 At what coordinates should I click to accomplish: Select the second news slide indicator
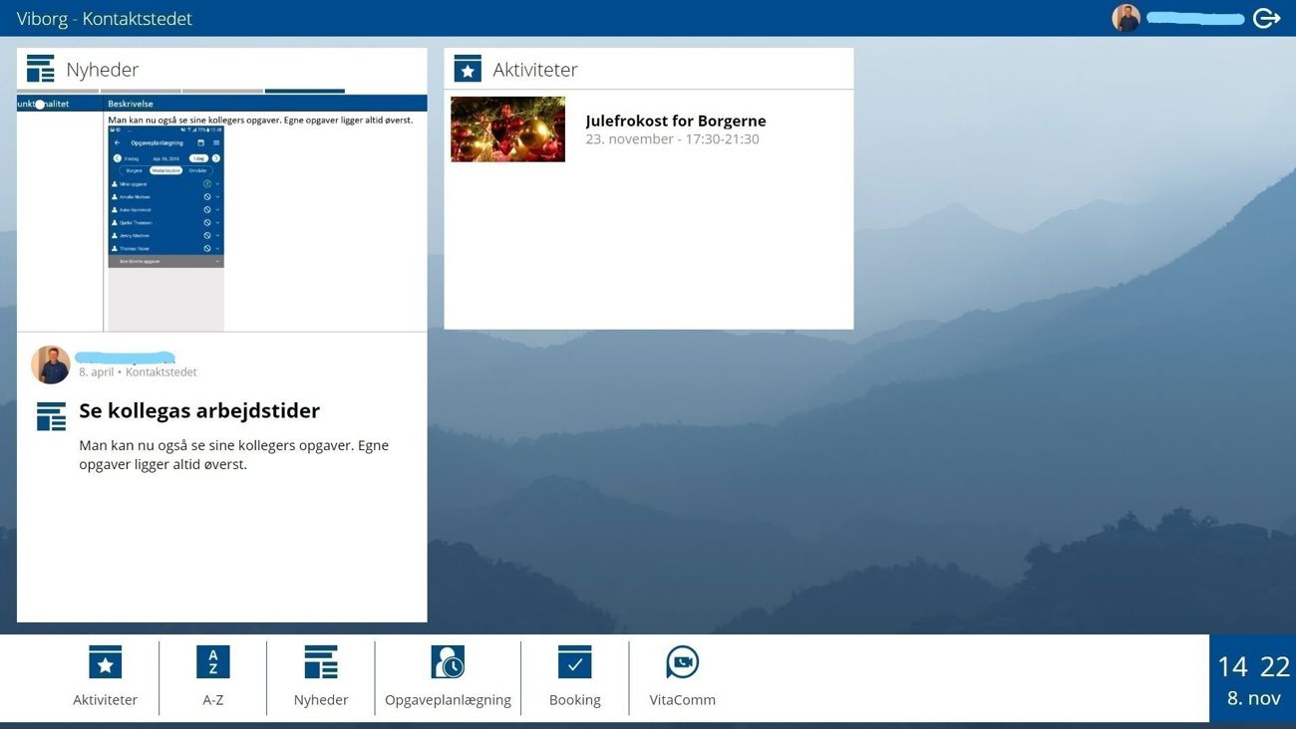[141, 92]
